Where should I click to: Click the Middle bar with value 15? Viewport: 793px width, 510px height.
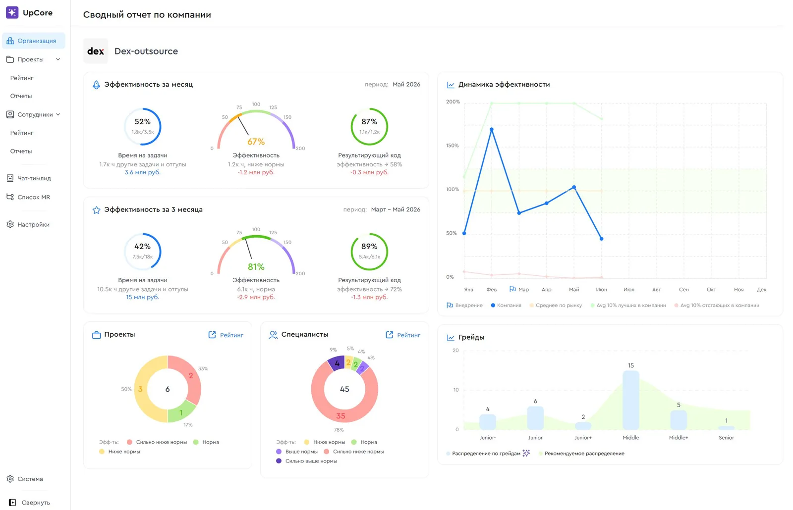coord(631,400)
